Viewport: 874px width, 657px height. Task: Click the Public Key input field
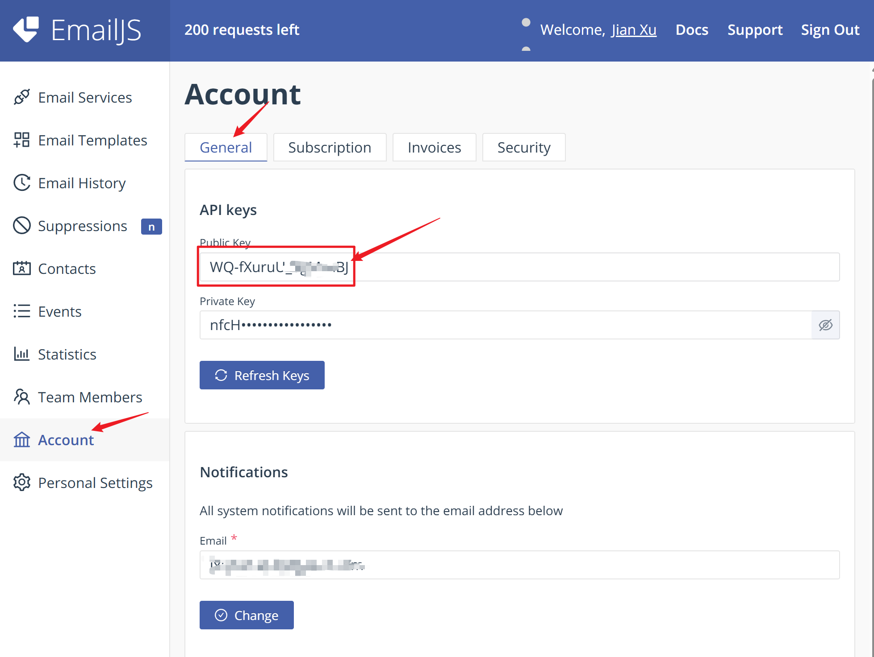point(519,267)
